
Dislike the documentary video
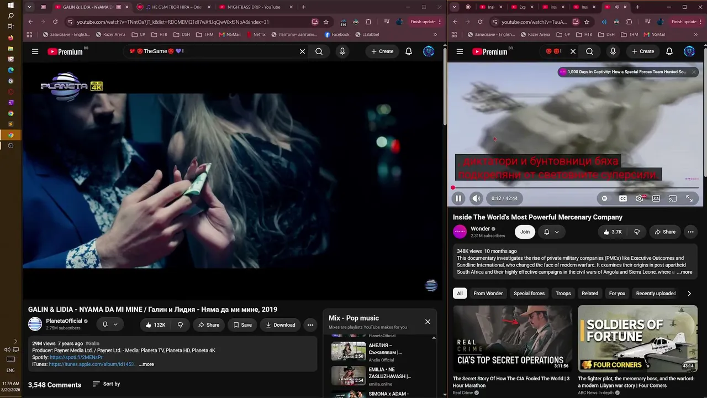pyautogui.click(x=637, y=232)
